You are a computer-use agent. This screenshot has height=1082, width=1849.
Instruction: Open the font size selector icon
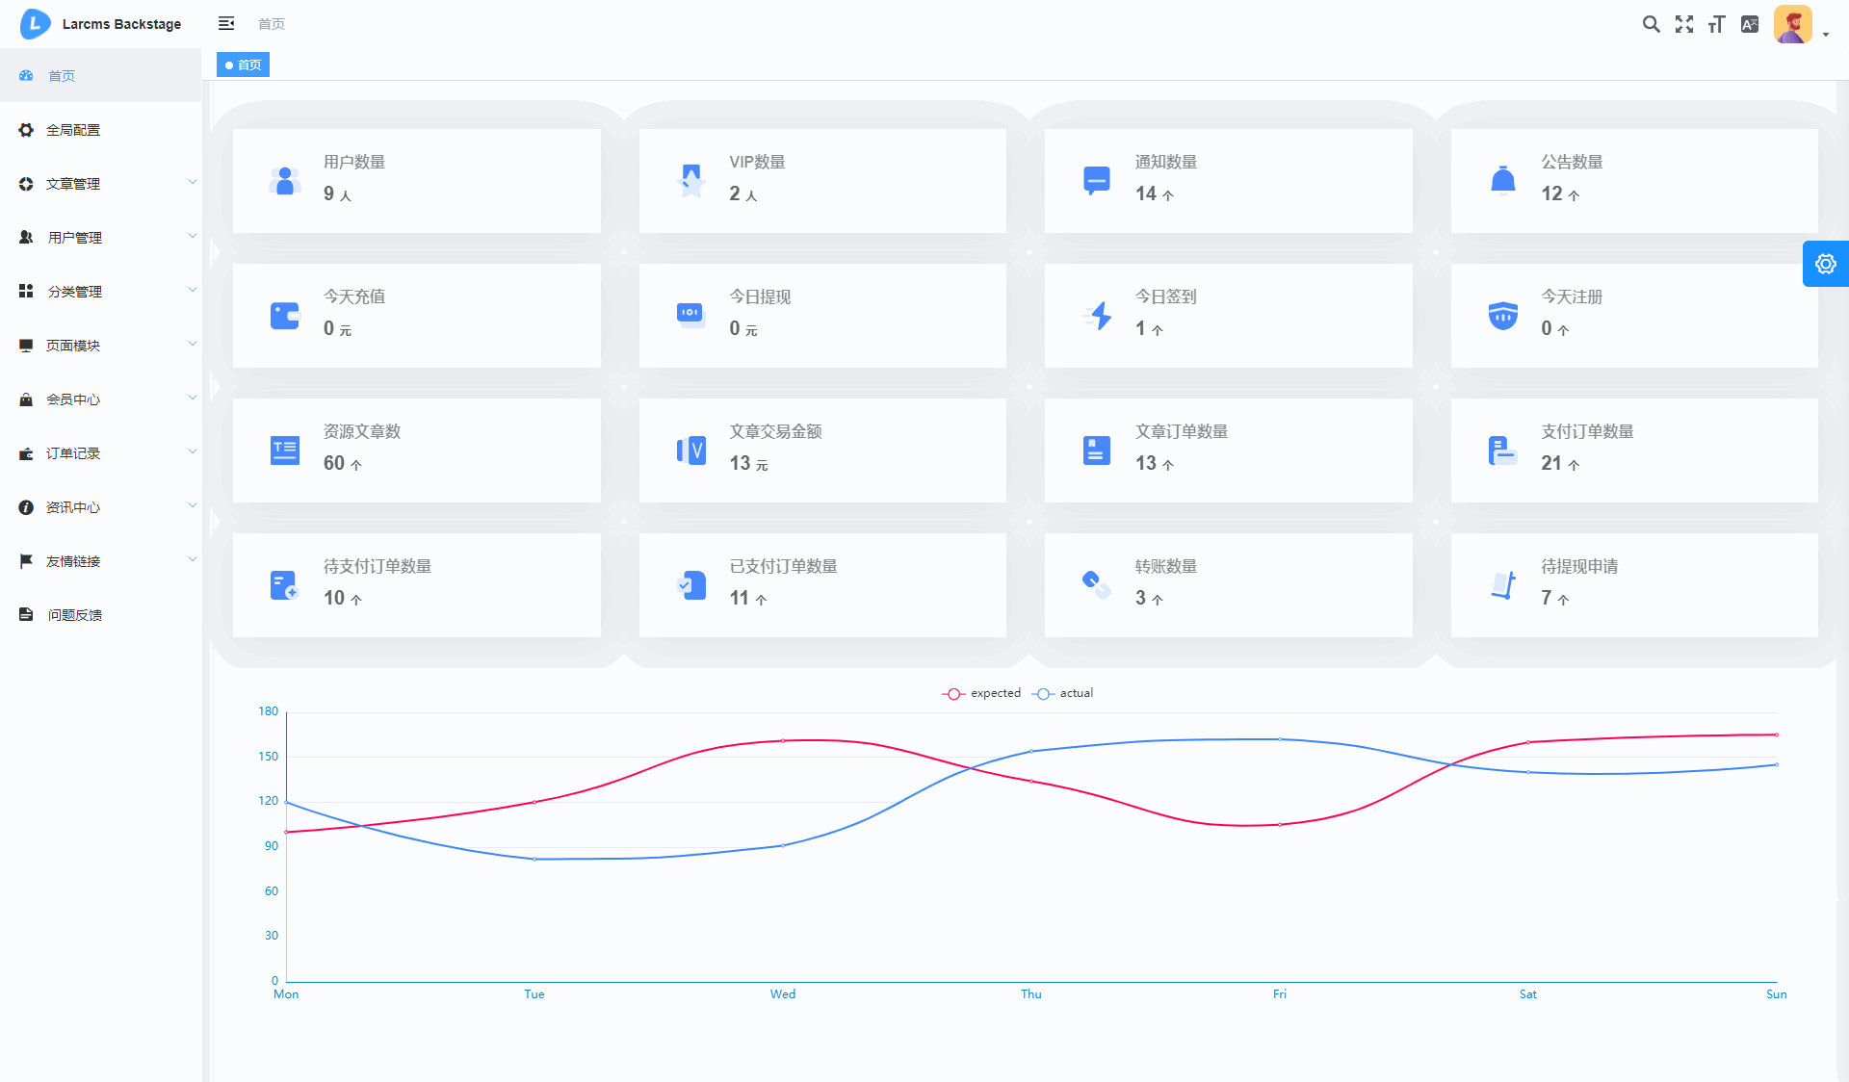1716,25
